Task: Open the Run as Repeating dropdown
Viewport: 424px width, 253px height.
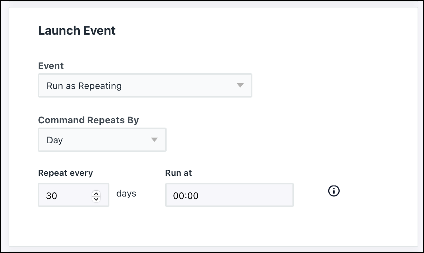Action: pyautogui.click(x=145, y=86)
